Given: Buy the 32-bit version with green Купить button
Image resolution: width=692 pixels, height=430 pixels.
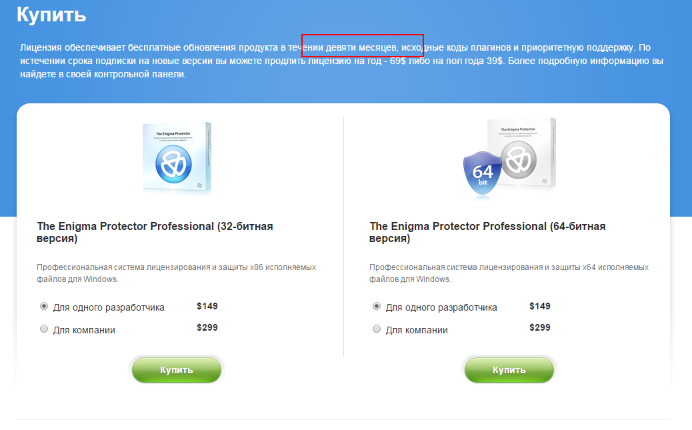Looking at the screenshot, I should (177, 370).
